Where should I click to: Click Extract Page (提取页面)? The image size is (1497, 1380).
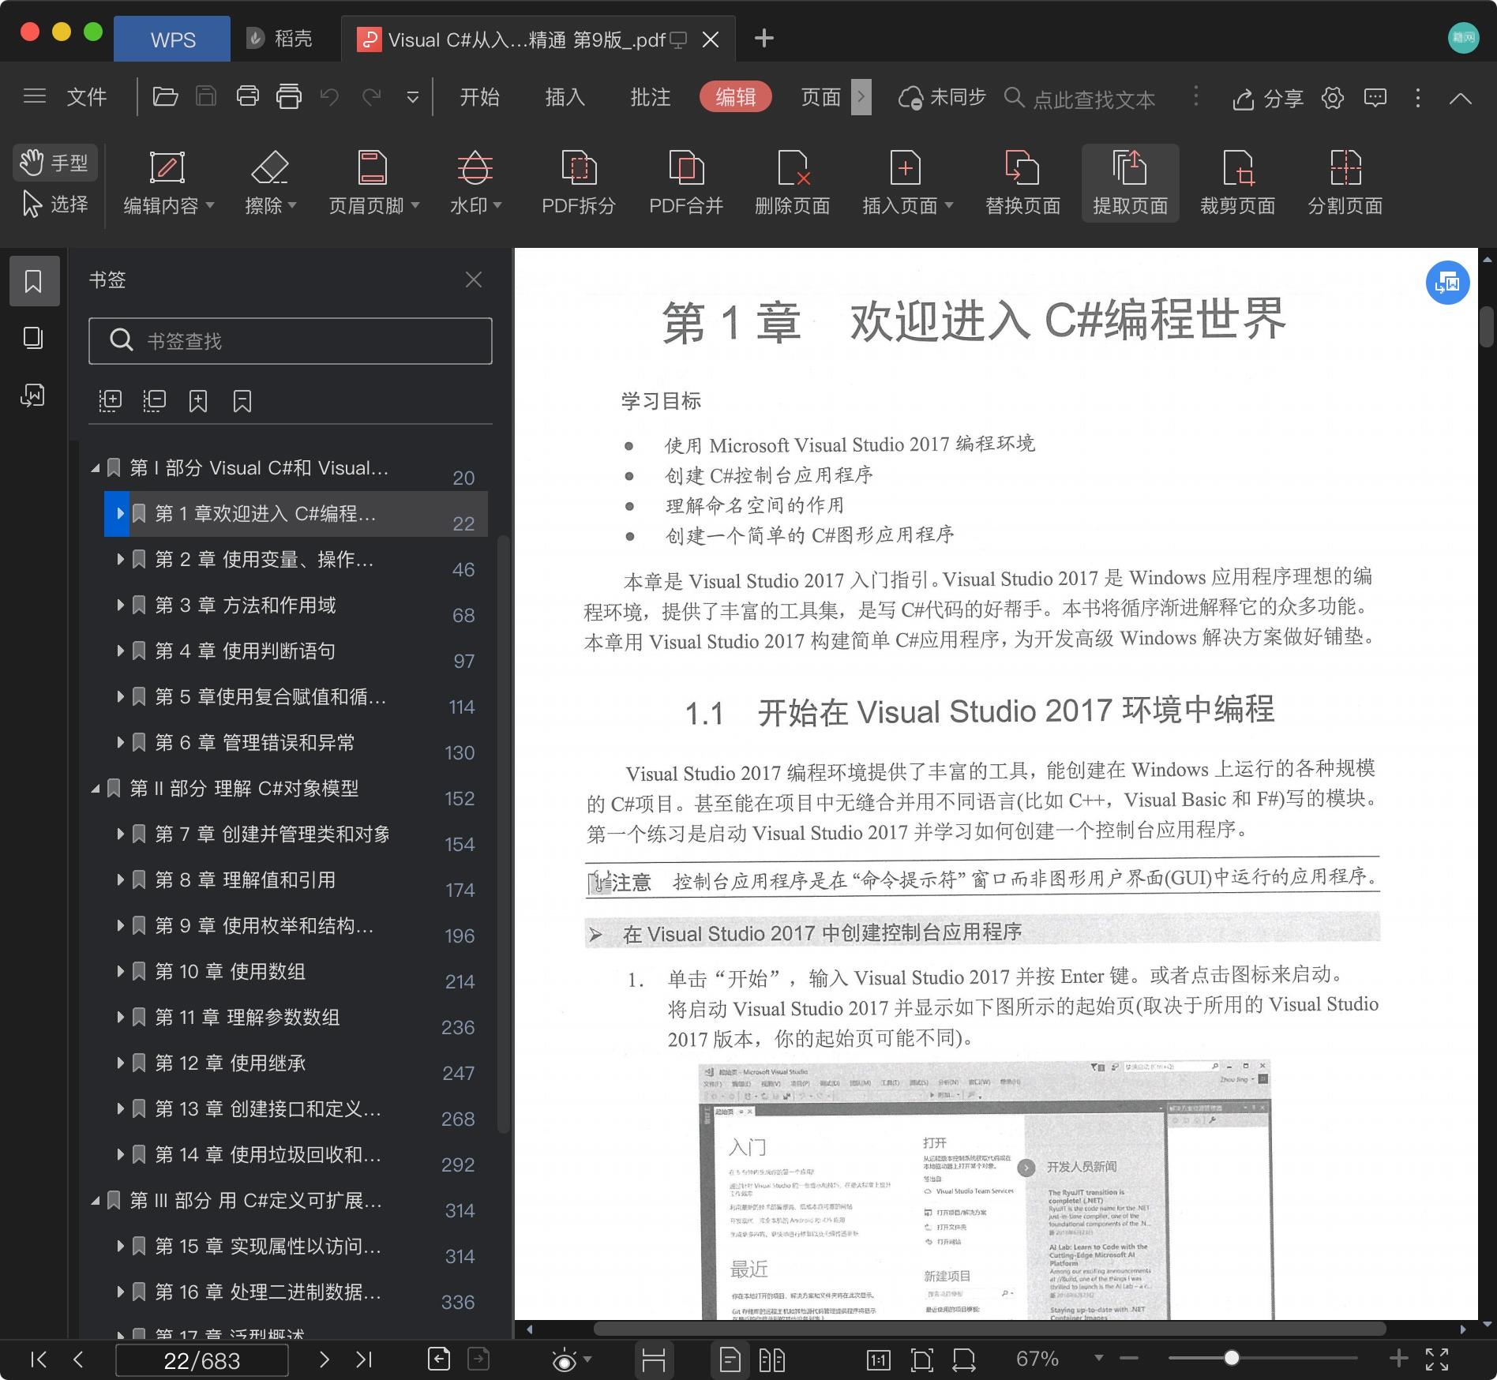[1130, 184]
